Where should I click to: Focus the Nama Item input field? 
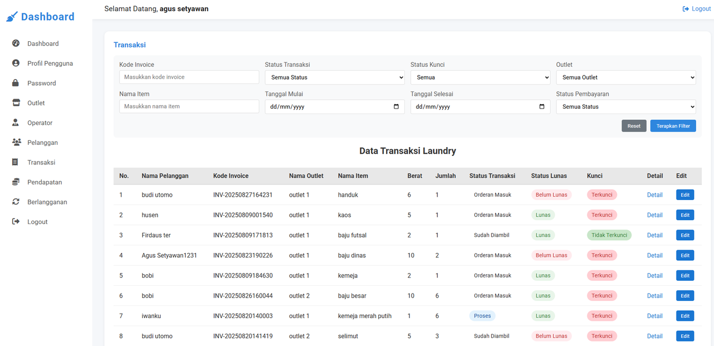[189, 106]
